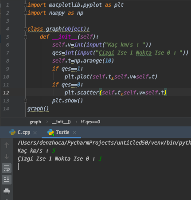Click the up-arrow icon in run console
The width and height of the screenshot is (191, 200).
coord(7,145)
